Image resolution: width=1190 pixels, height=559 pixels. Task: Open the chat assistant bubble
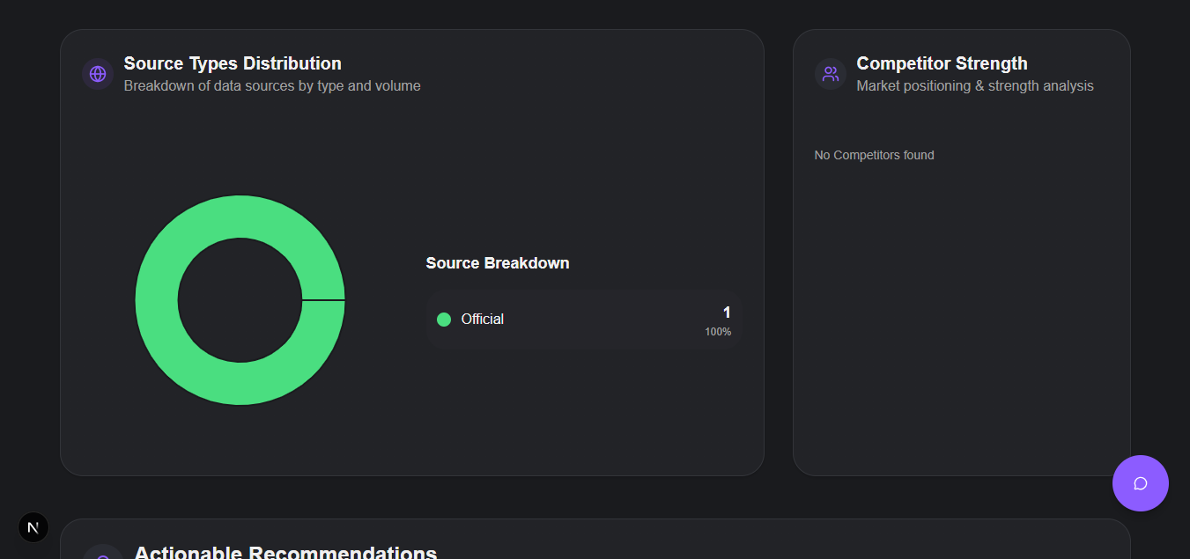[1140, 482]
